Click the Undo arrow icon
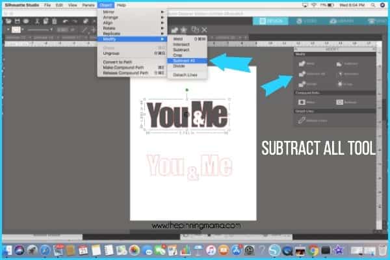This screenshot has height=260, width=390. click(x=65, y=21)
